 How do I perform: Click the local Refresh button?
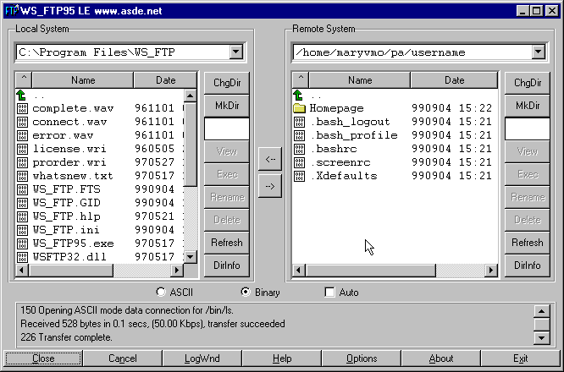tap(227, 243)
